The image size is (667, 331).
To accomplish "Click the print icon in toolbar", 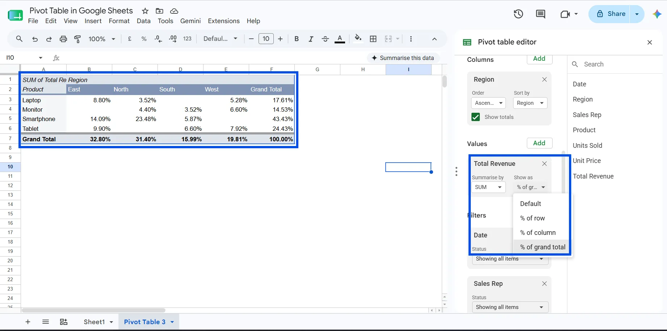I will (63, 39).
